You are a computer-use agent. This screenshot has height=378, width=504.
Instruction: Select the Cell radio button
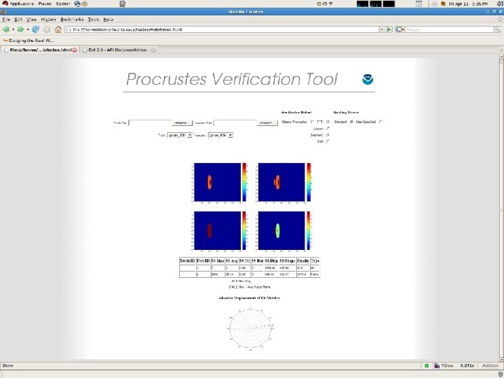point(328,141)
